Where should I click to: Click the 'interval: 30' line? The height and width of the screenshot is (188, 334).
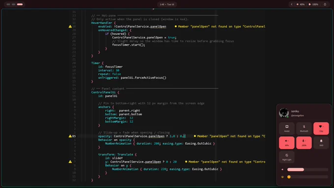pyautogui.click(x=109, y=70)
